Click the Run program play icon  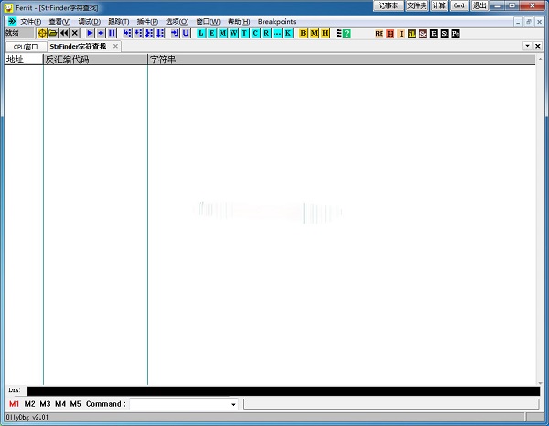(x=91, y=33)
